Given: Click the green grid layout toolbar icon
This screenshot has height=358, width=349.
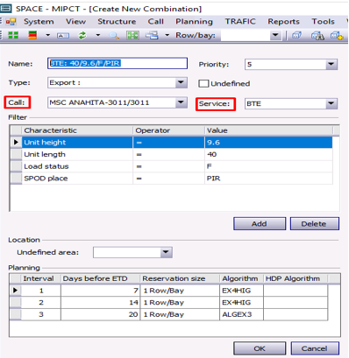Looking at the screenshot, I should point(132,36).
